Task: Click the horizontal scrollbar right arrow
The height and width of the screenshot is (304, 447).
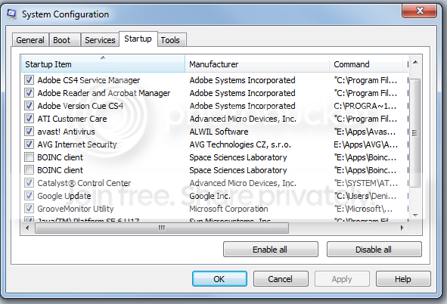Action: tap(402, 228)
